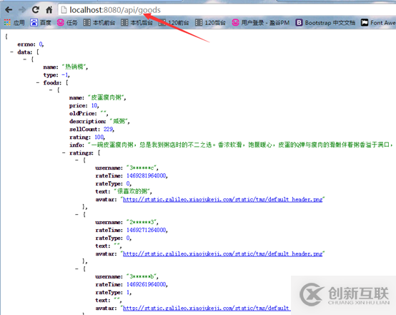Click username value 3******b

(x=142, y=276)
